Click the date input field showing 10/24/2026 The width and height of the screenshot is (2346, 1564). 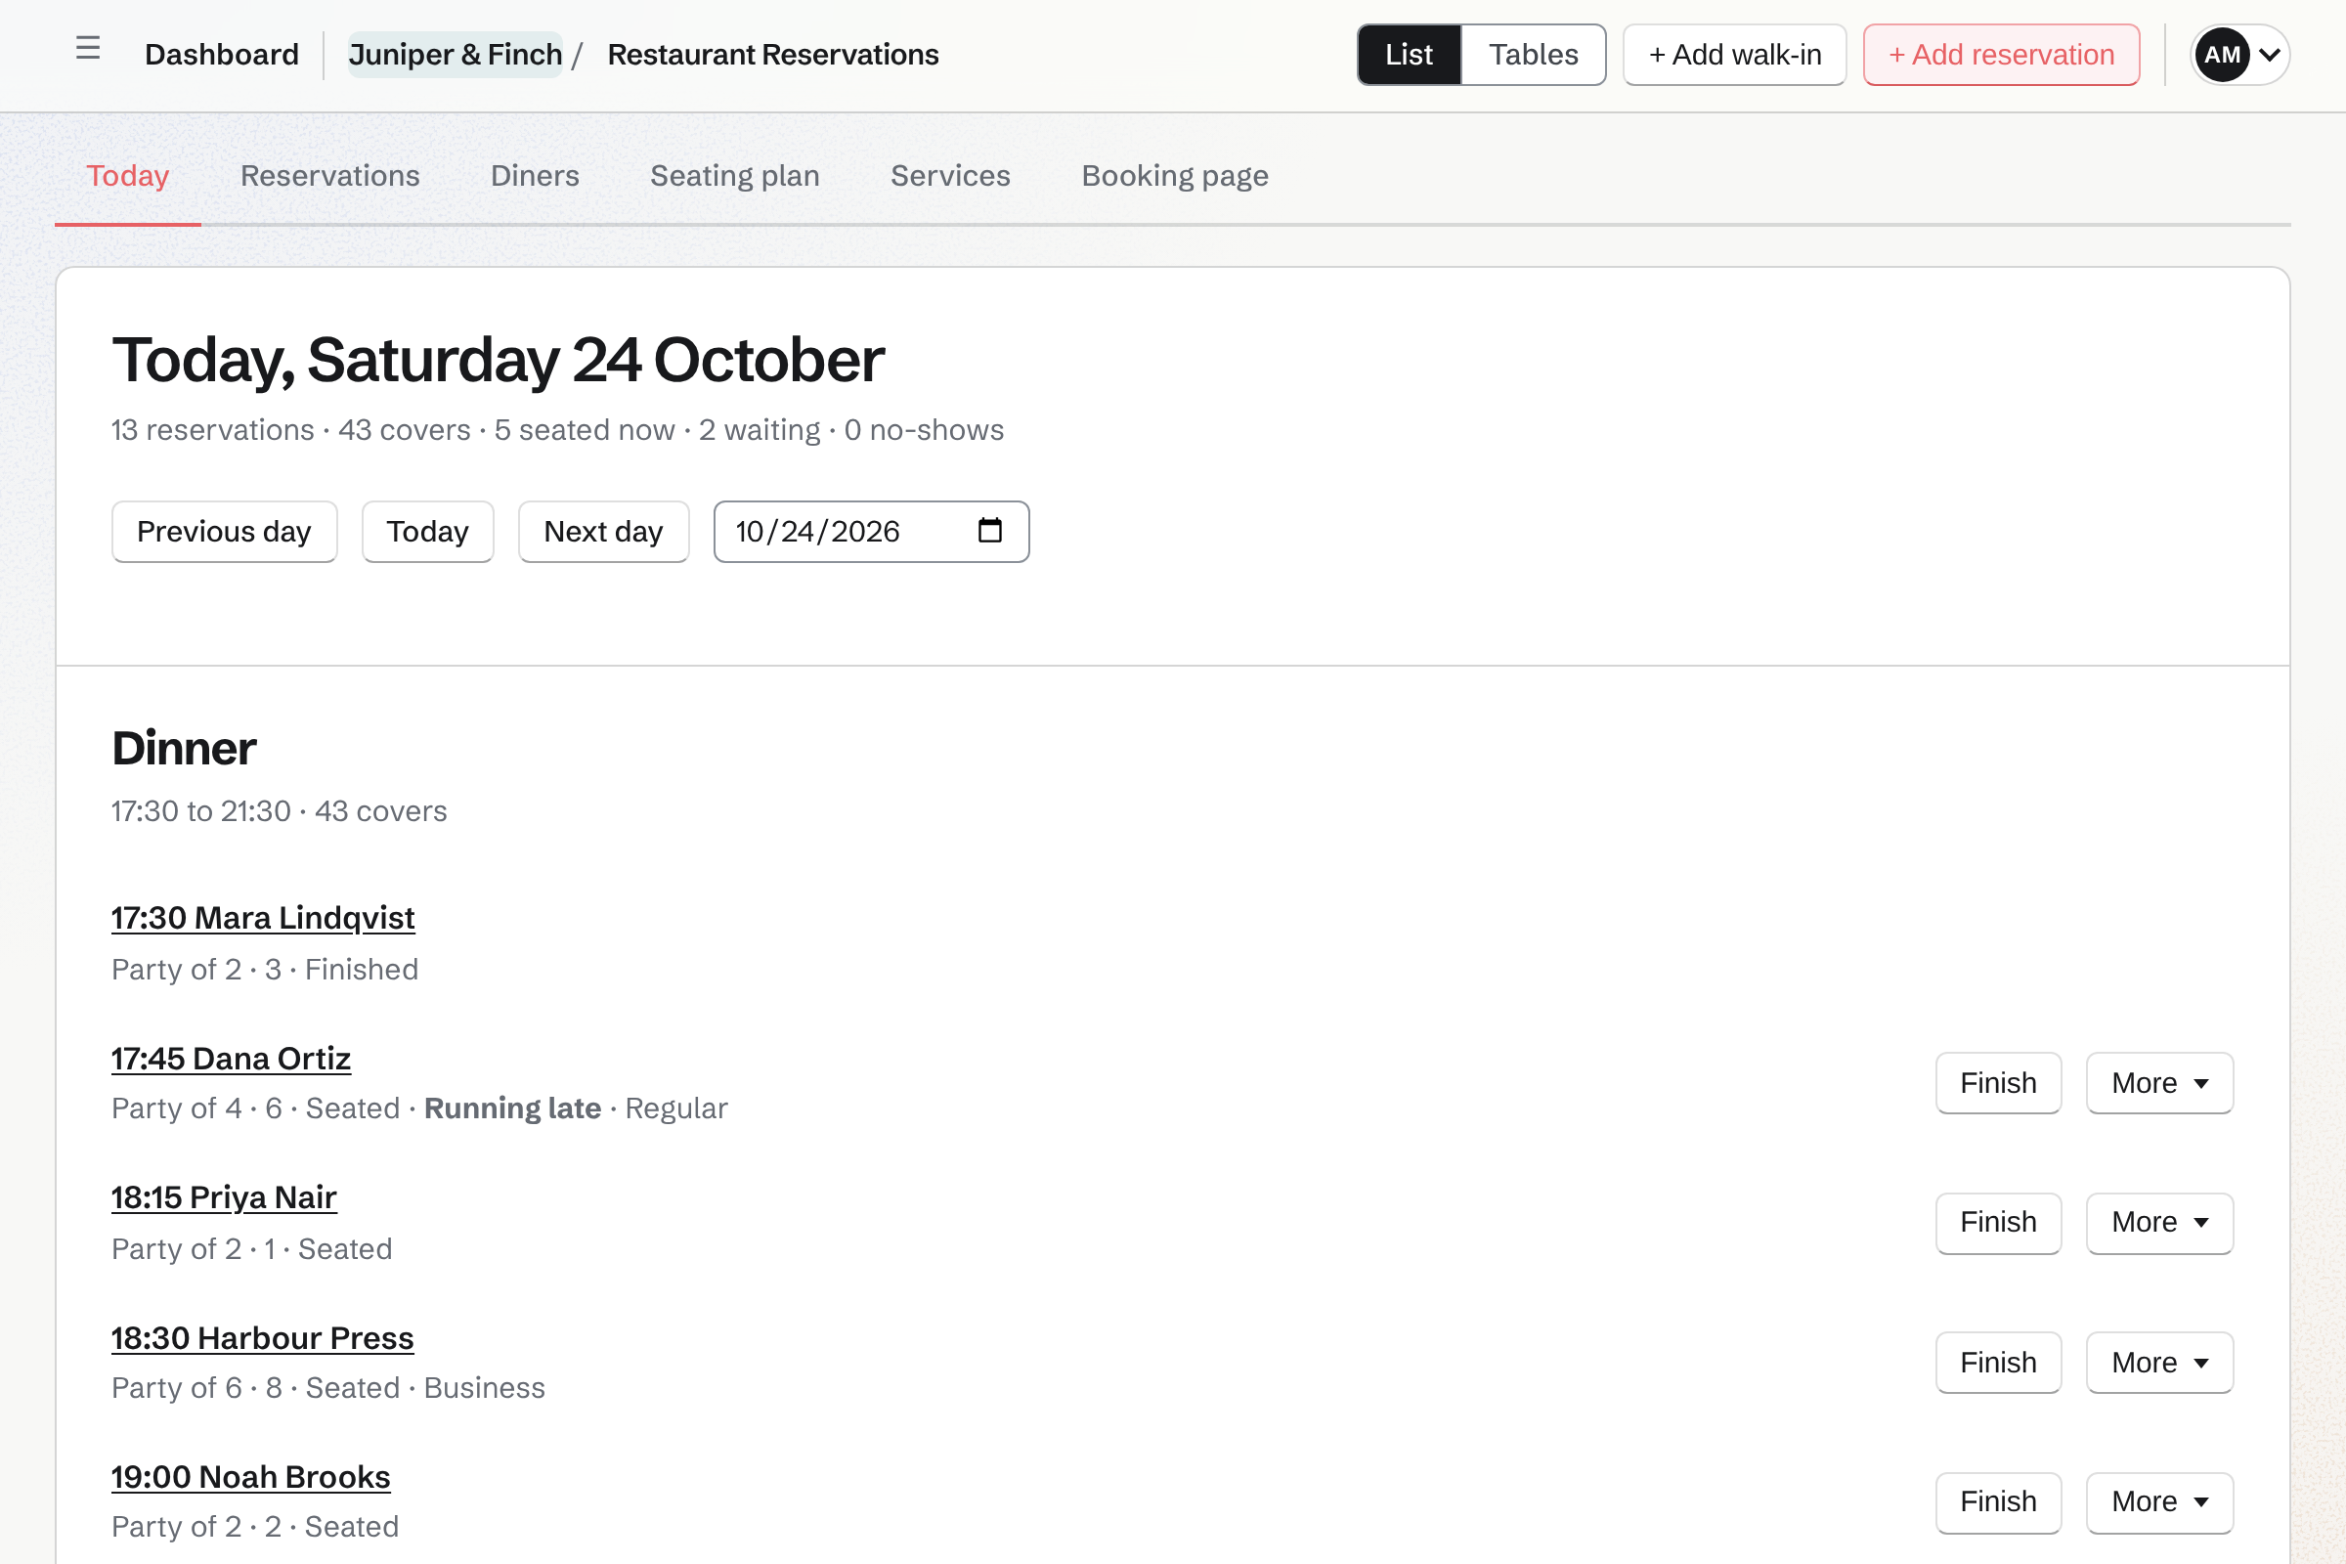871,532
